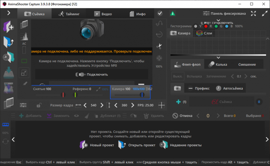Decrease frame height with left arrow before 360

(x=115, y=105)
